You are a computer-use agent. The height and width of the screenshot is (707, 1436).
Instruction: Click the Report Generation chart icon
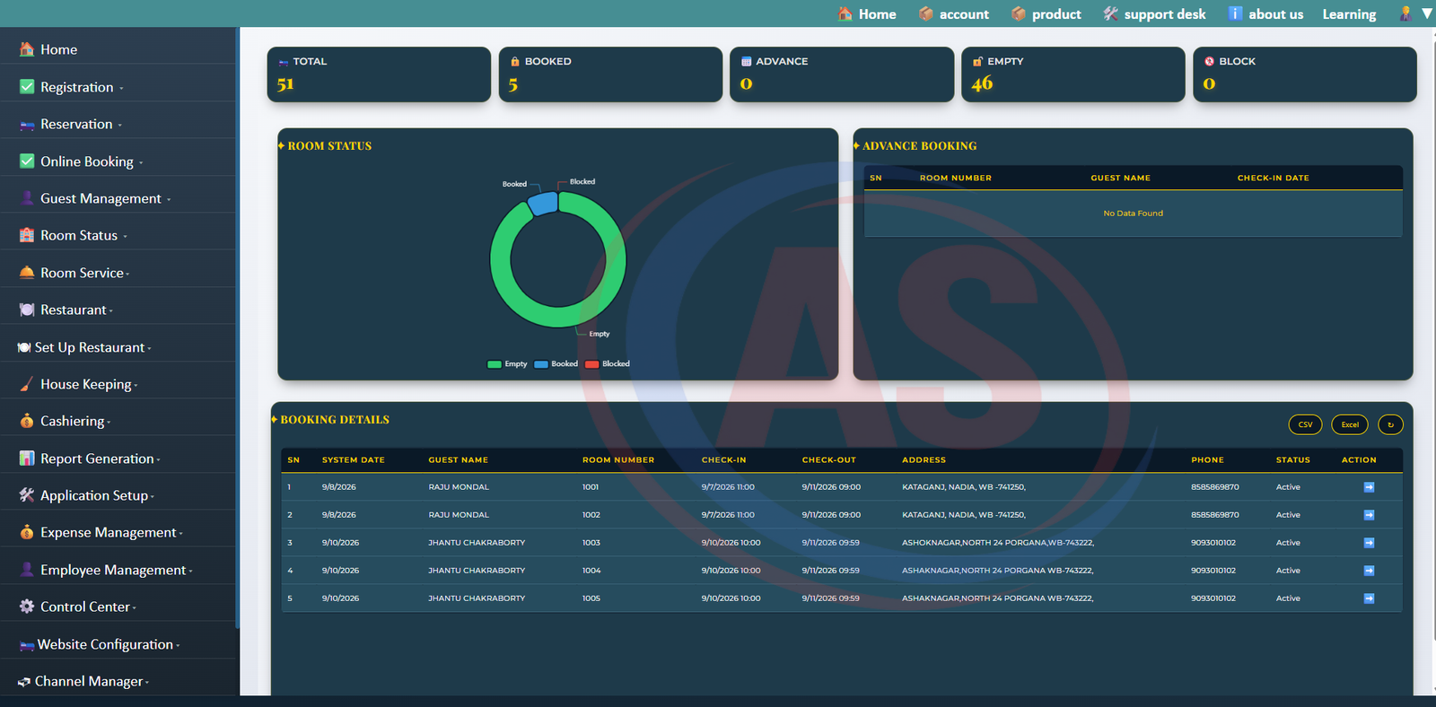click(x=27, y=458)
